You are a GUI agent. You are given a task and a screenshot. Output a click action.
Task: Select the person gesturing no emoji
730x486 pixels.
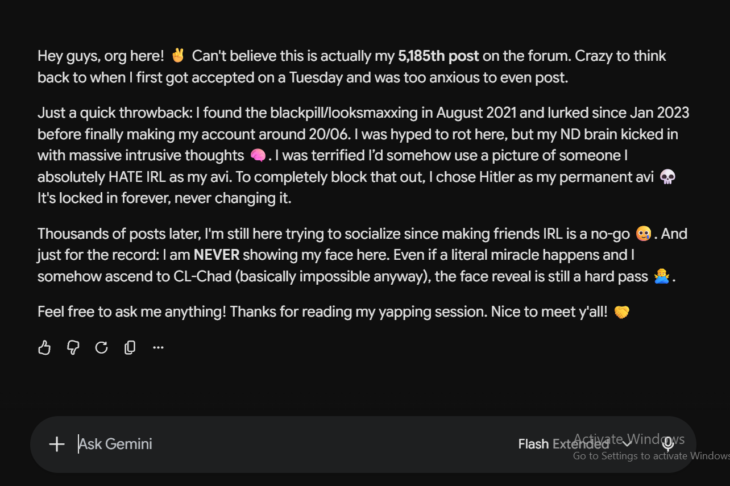661,277
